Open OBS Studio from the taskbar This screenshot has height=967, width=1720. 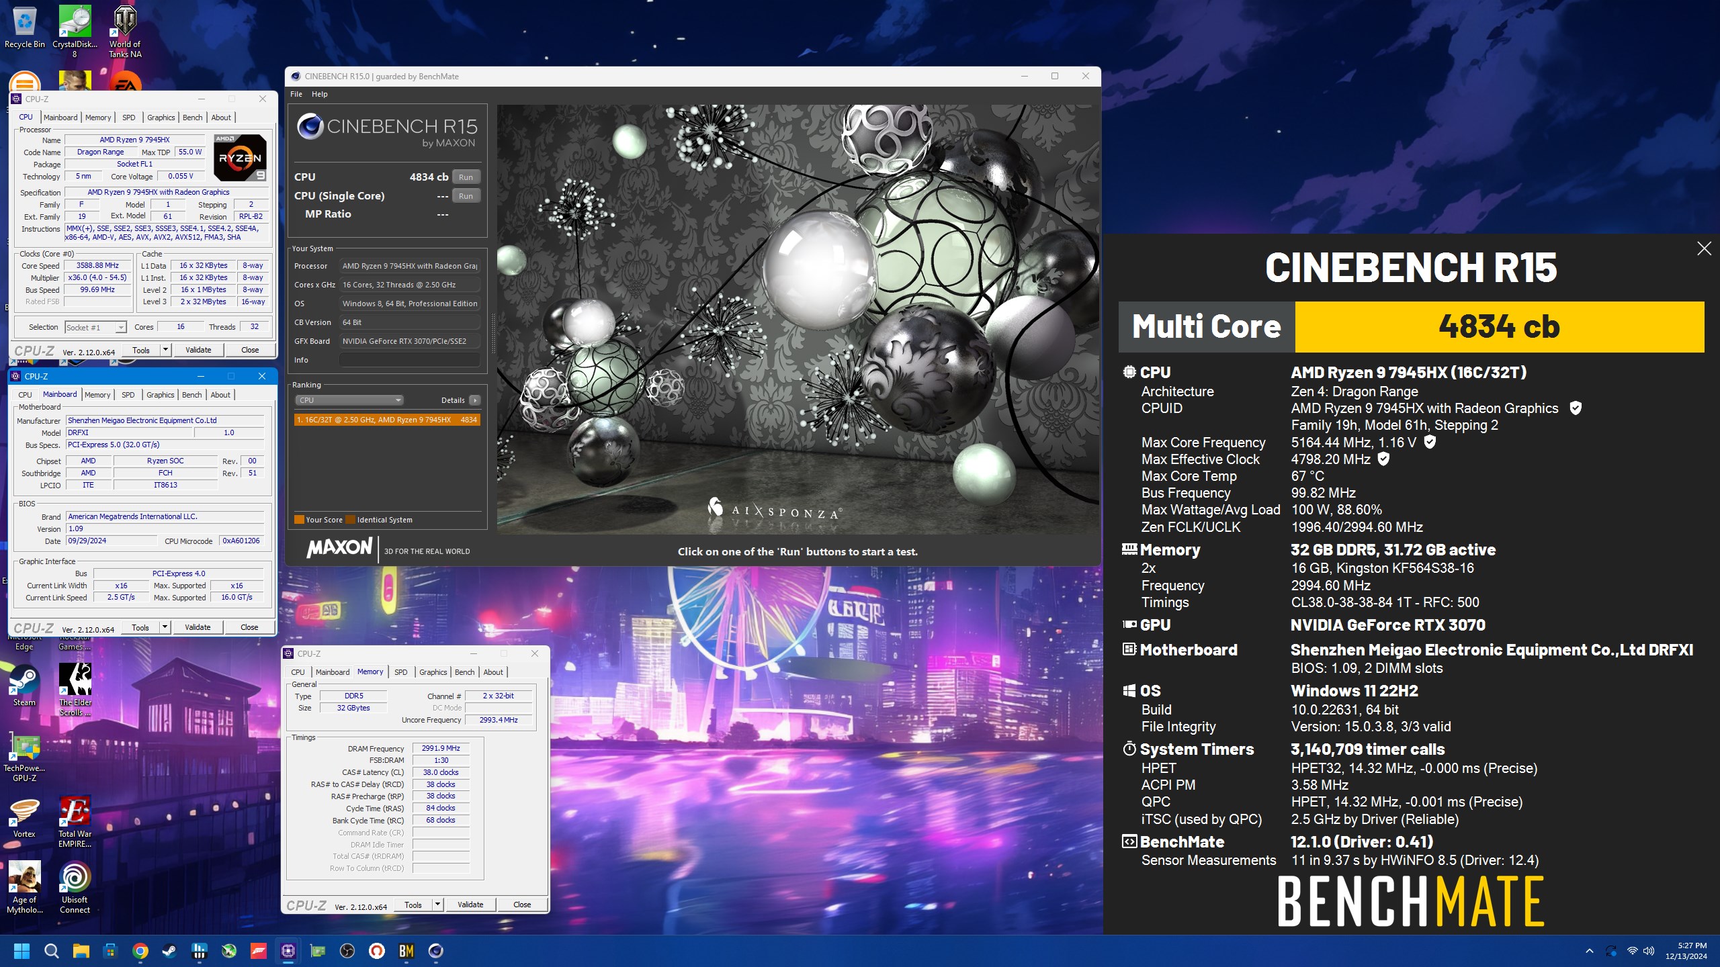pyautogui.click(x=347, y=951)
